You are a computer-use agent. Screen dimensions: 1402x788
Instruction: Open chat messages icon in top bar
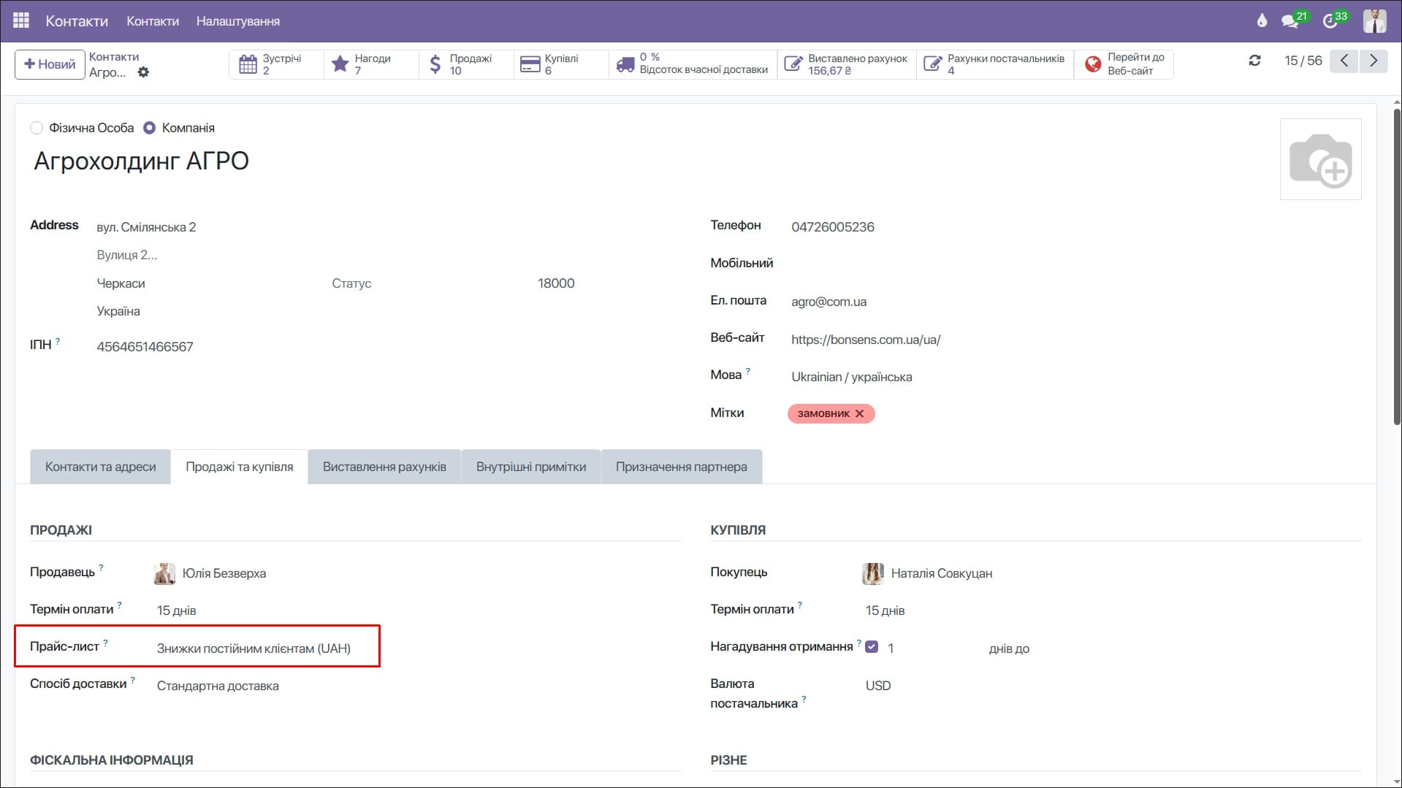(x=1290, y=20)
